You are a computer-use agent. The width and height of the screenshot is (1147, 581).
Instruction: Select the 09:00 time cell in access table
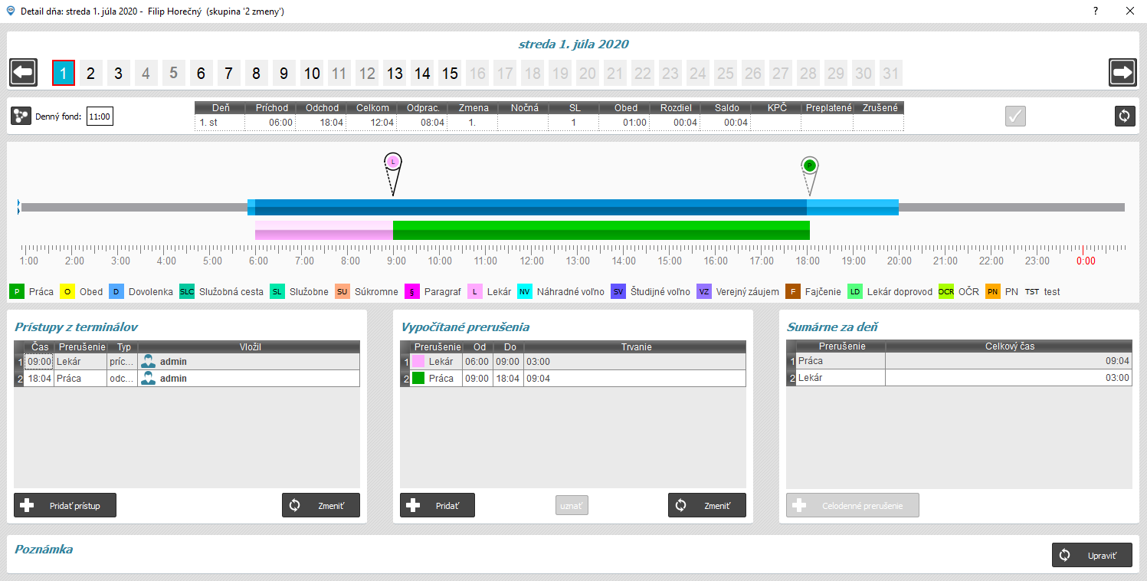[39, 362]
